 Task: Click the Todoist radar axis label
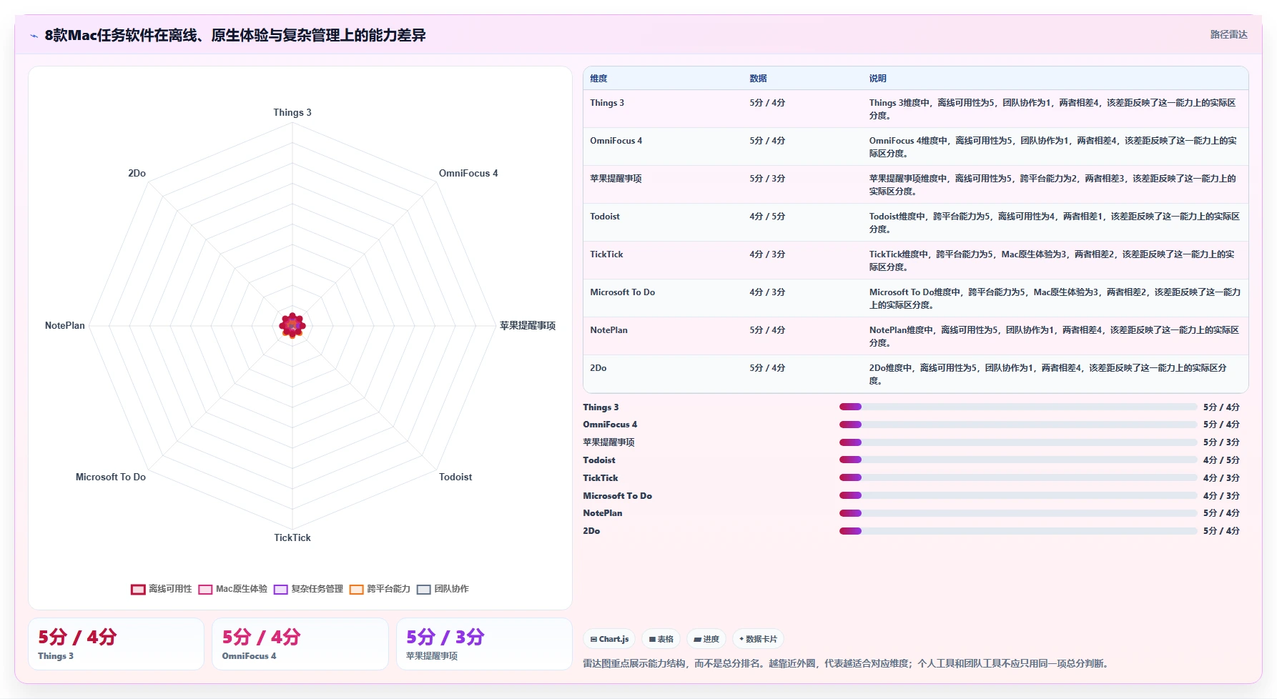[455, 477]
